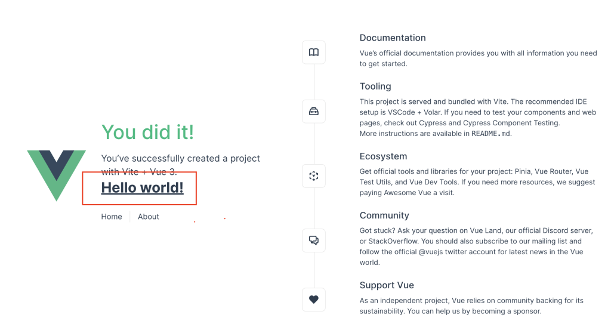Select the Ecosystem icon
The image size is (611, 333).
pos(314,176)
